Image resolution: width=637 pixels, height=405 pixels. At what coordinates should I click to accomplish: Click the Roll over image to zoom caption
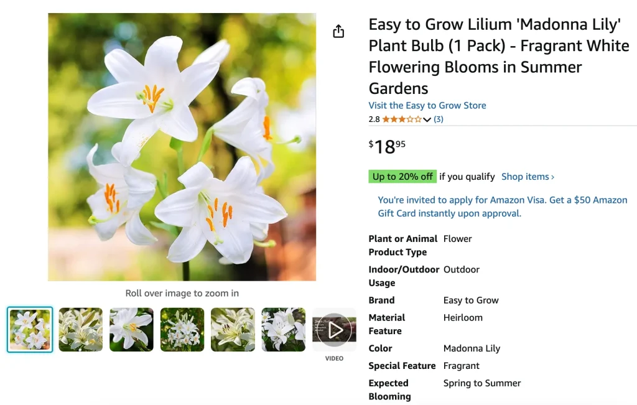[182, 293]
